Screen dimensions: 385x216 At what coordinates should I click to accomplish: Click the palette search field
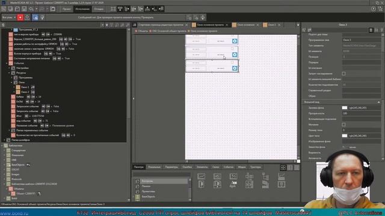pyautogui.click(x=162, y=174)
